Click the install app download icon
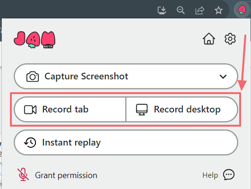The image size is (251, 189). tap(162, 10)
